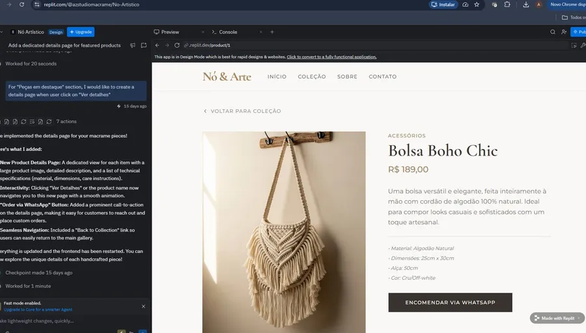Bookmark this page with the star icon
The width and height of the screenshot is (586, 333).
[x=477, y=5]
